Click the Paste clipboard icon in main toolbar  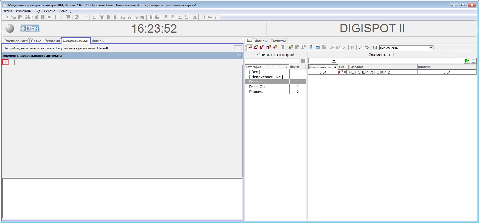[x=20, y=17]
